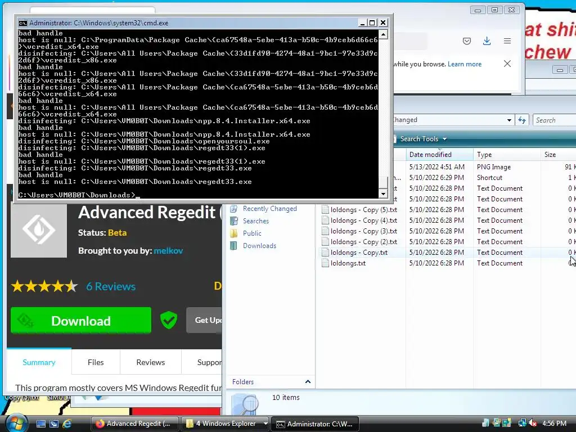
Task: Switch to Files tab on webpage
Action: [x=96, y=362]
